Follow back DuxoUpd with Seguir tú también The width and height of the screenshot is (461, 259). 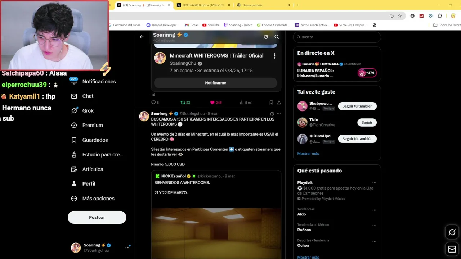(357, 138)
